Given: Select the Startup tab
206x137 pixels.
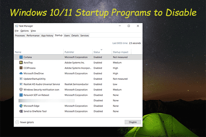Looking at the screenshot, I should pos(59,35).
